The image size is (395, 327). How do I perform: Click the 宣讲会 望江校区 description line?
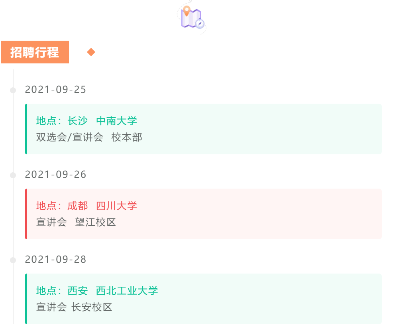(x=76, y=223)
